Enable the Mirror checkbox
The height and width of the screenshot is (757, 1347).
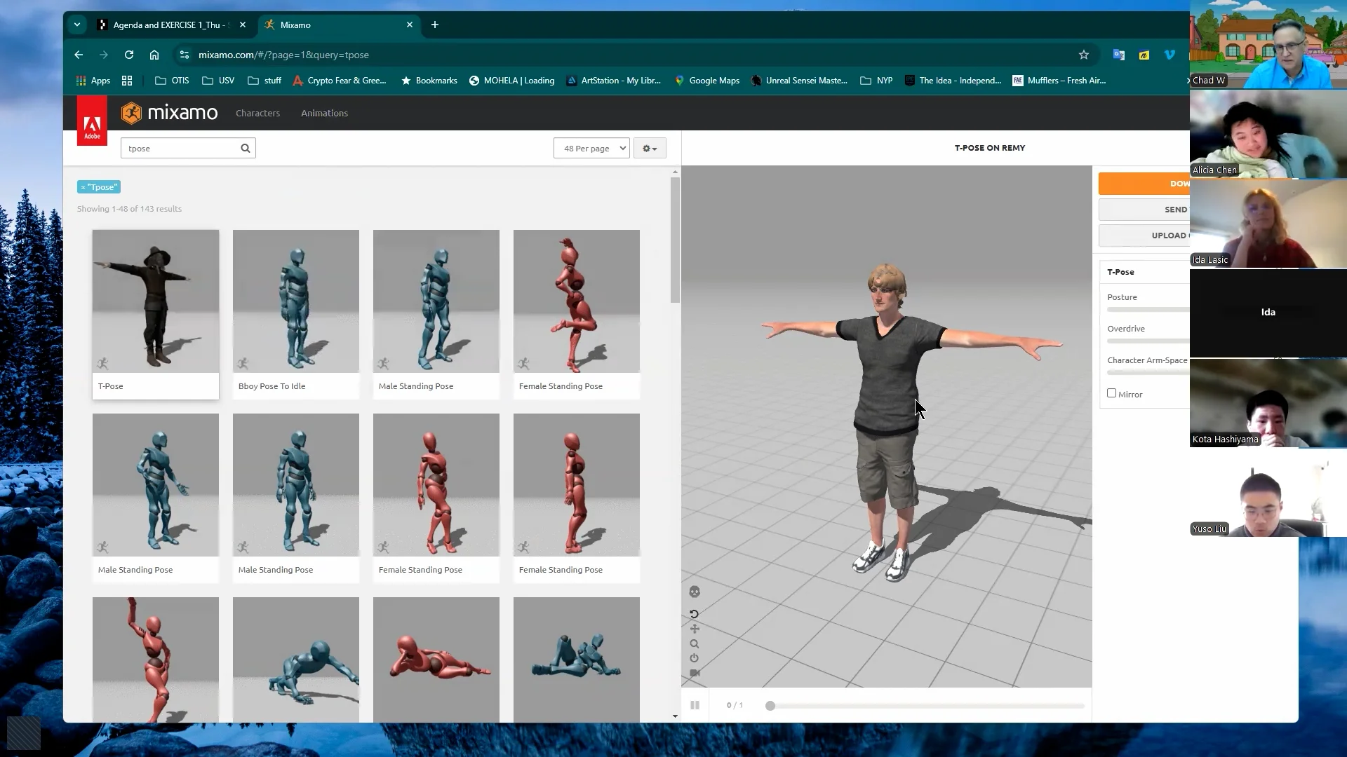point(1112,393)
